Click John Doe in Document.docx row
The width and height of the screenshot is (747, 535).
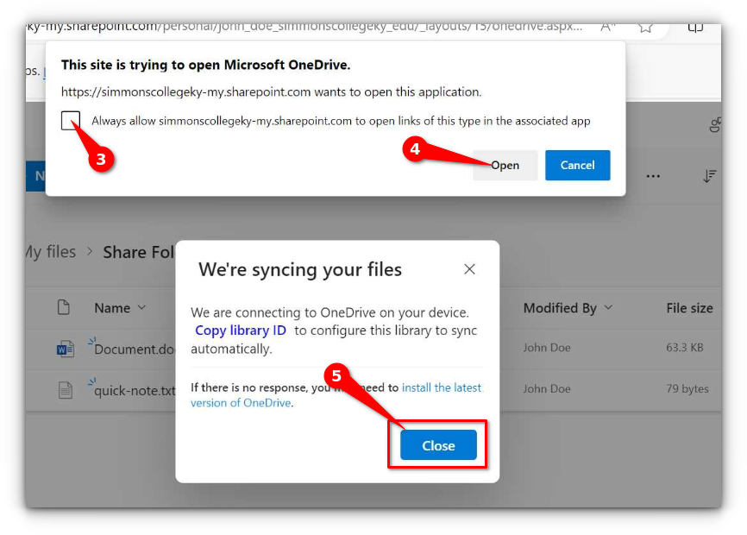(x=546, y=347)
